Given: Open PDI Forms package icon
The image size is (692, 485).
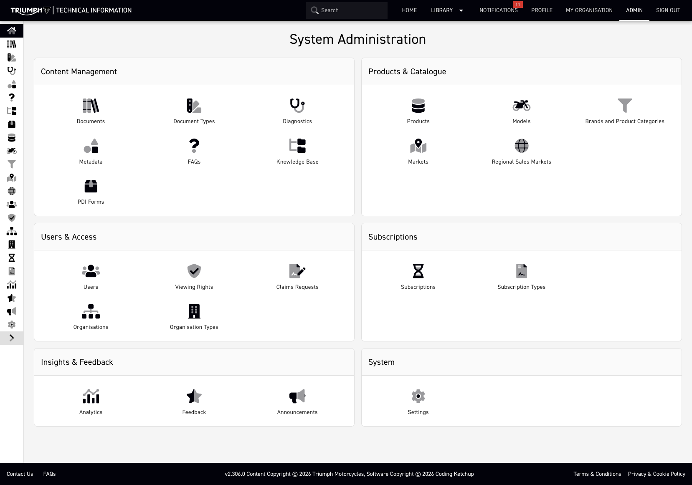Looking at the screenshot, I should coord(91,186).
